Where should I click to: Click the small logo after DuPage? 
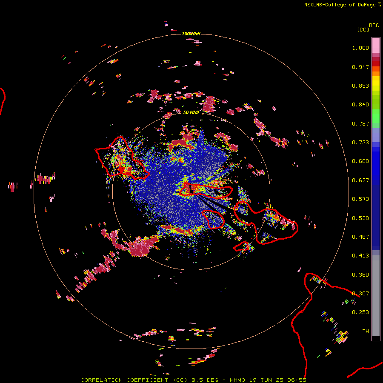coord(379,5)
